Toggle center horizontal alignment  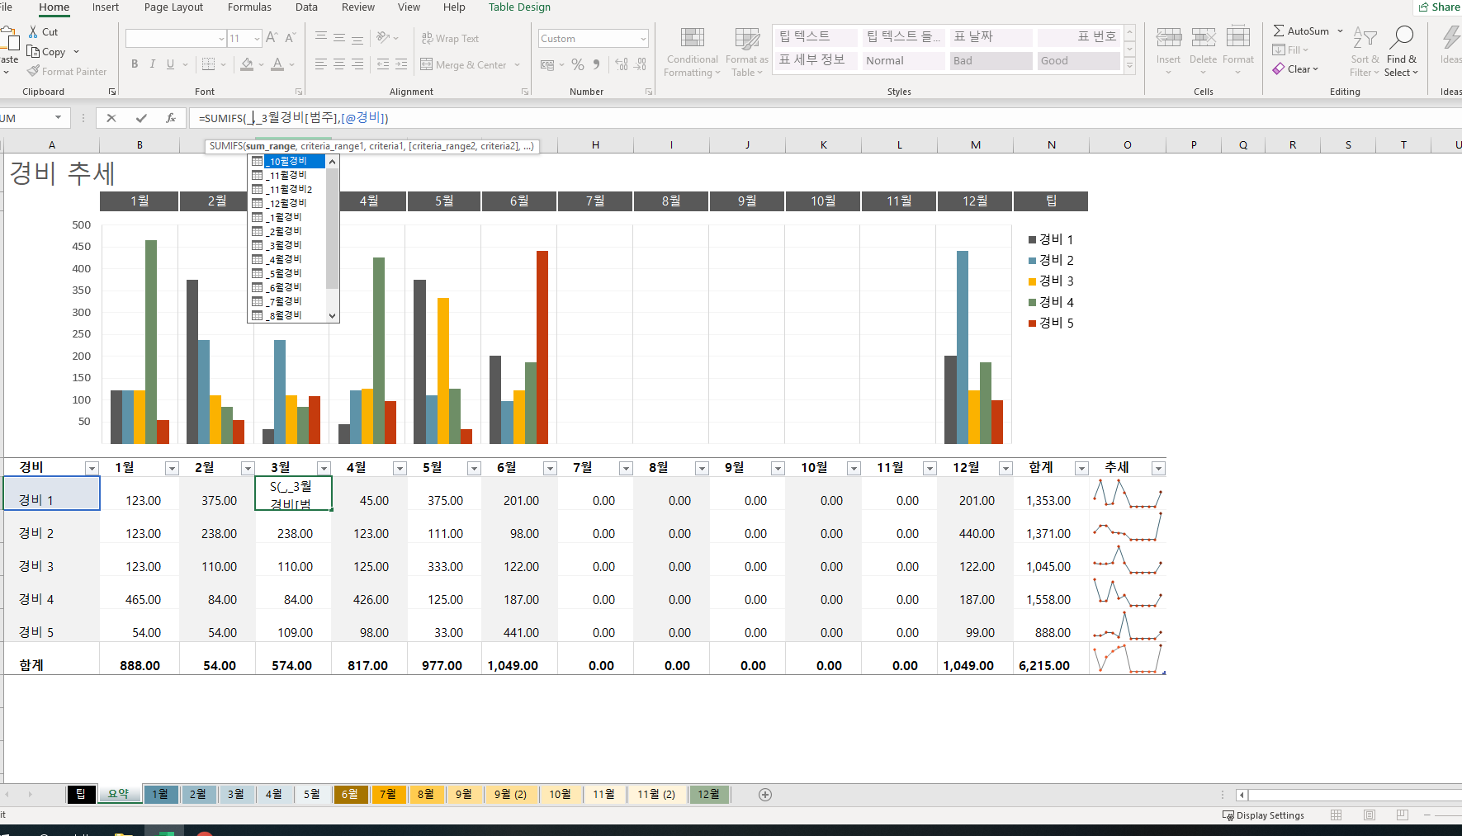click(x=339, y=64)
